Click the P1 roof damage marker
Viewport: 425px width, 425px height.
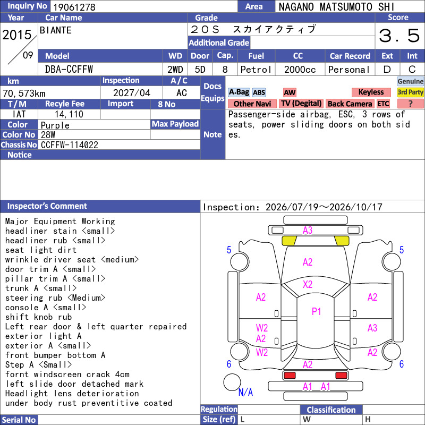(x=316, y=311)
